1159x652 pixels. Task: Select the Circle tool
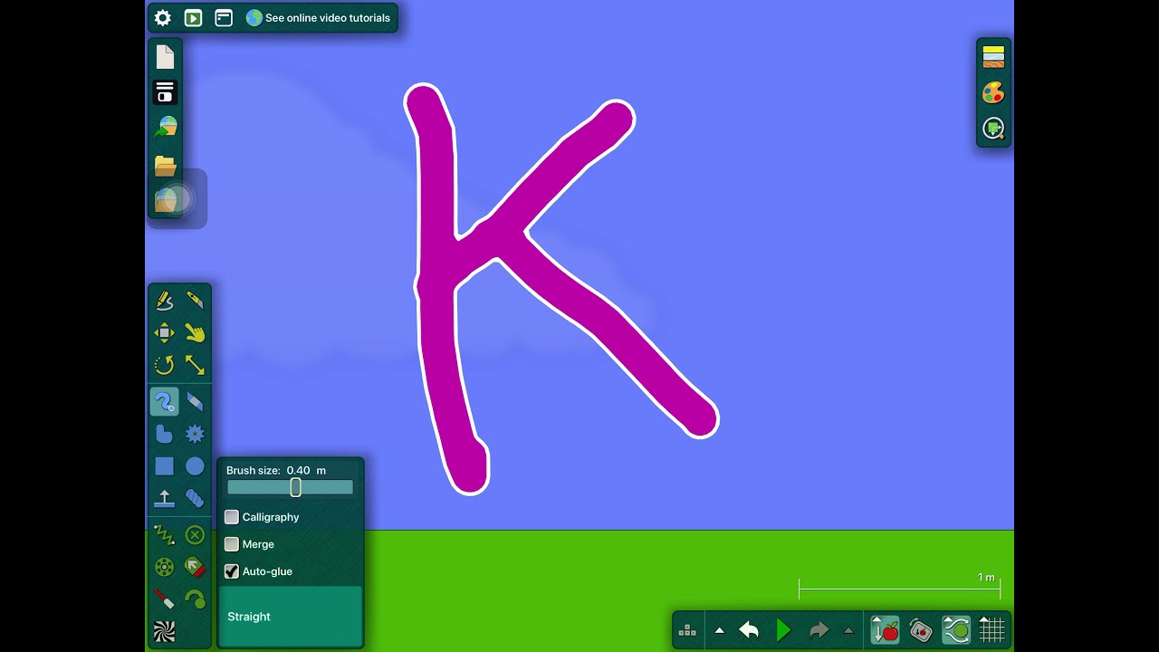click(195, 466)
